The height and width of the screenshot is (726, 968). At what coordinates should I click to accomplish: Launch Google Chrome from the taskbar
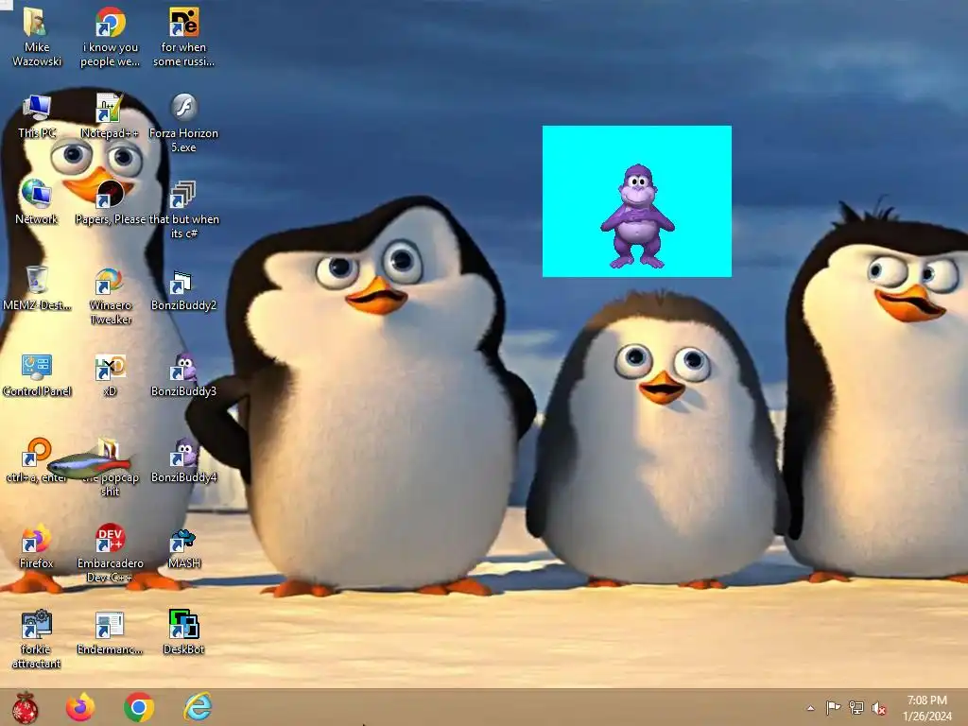pyautogui.click(x=139, y=707)
